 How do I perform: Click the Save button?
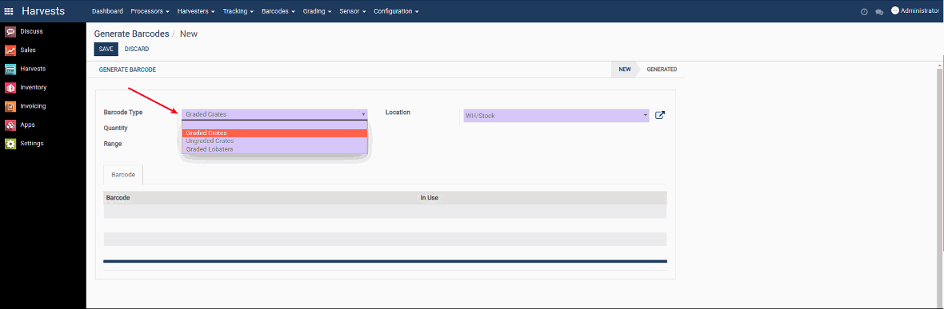click(x=106, y=50)
